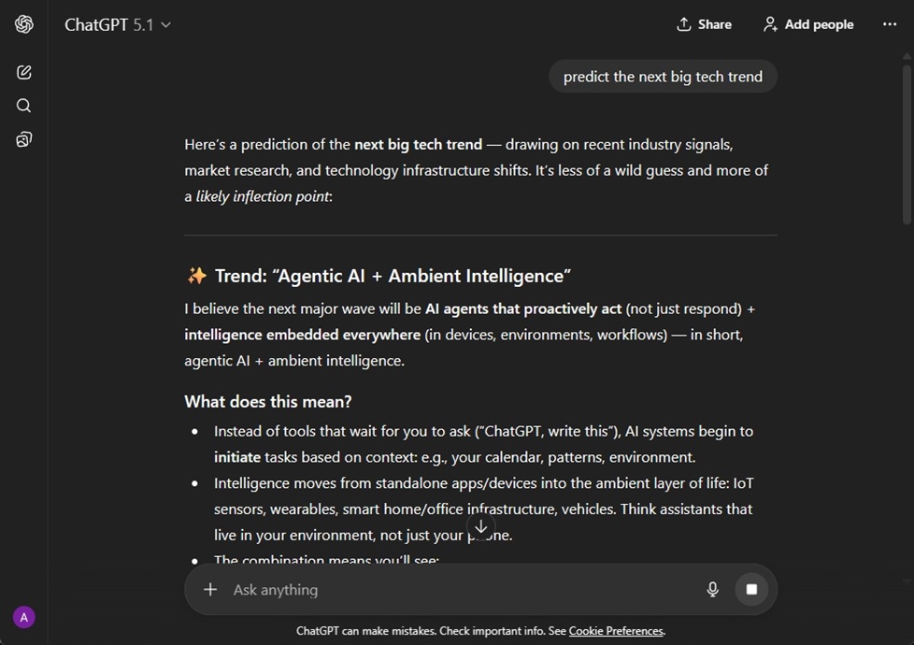Open the account menu via the A avatar
Viewport: 914px width, 645px height.
click(x=23, y=617)
